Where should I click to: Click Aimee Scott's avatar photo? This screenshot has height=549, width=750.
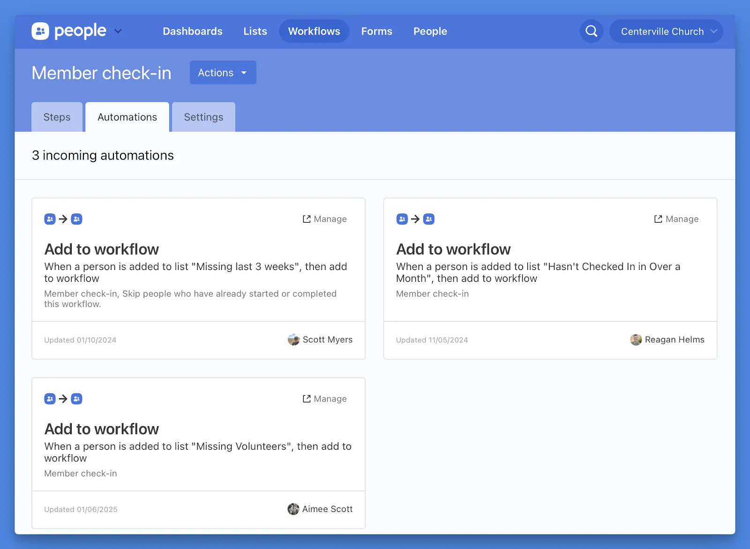(x=293, y=509)
